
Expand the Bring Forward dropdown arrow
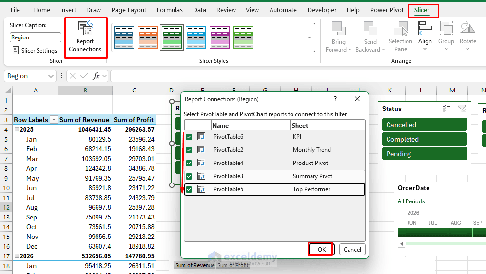(350, 50)
